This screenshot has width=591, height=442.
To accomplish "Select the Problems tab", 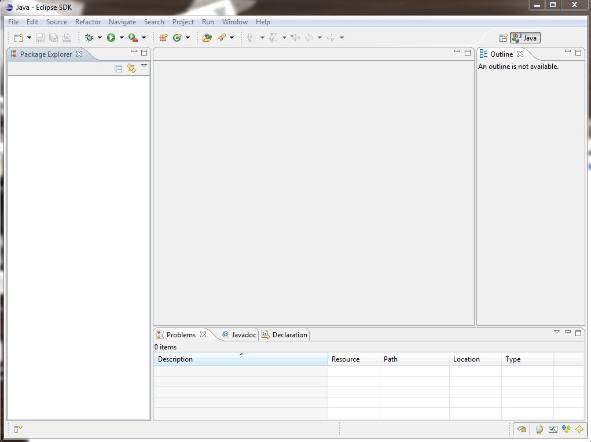I will coord(181,334).
